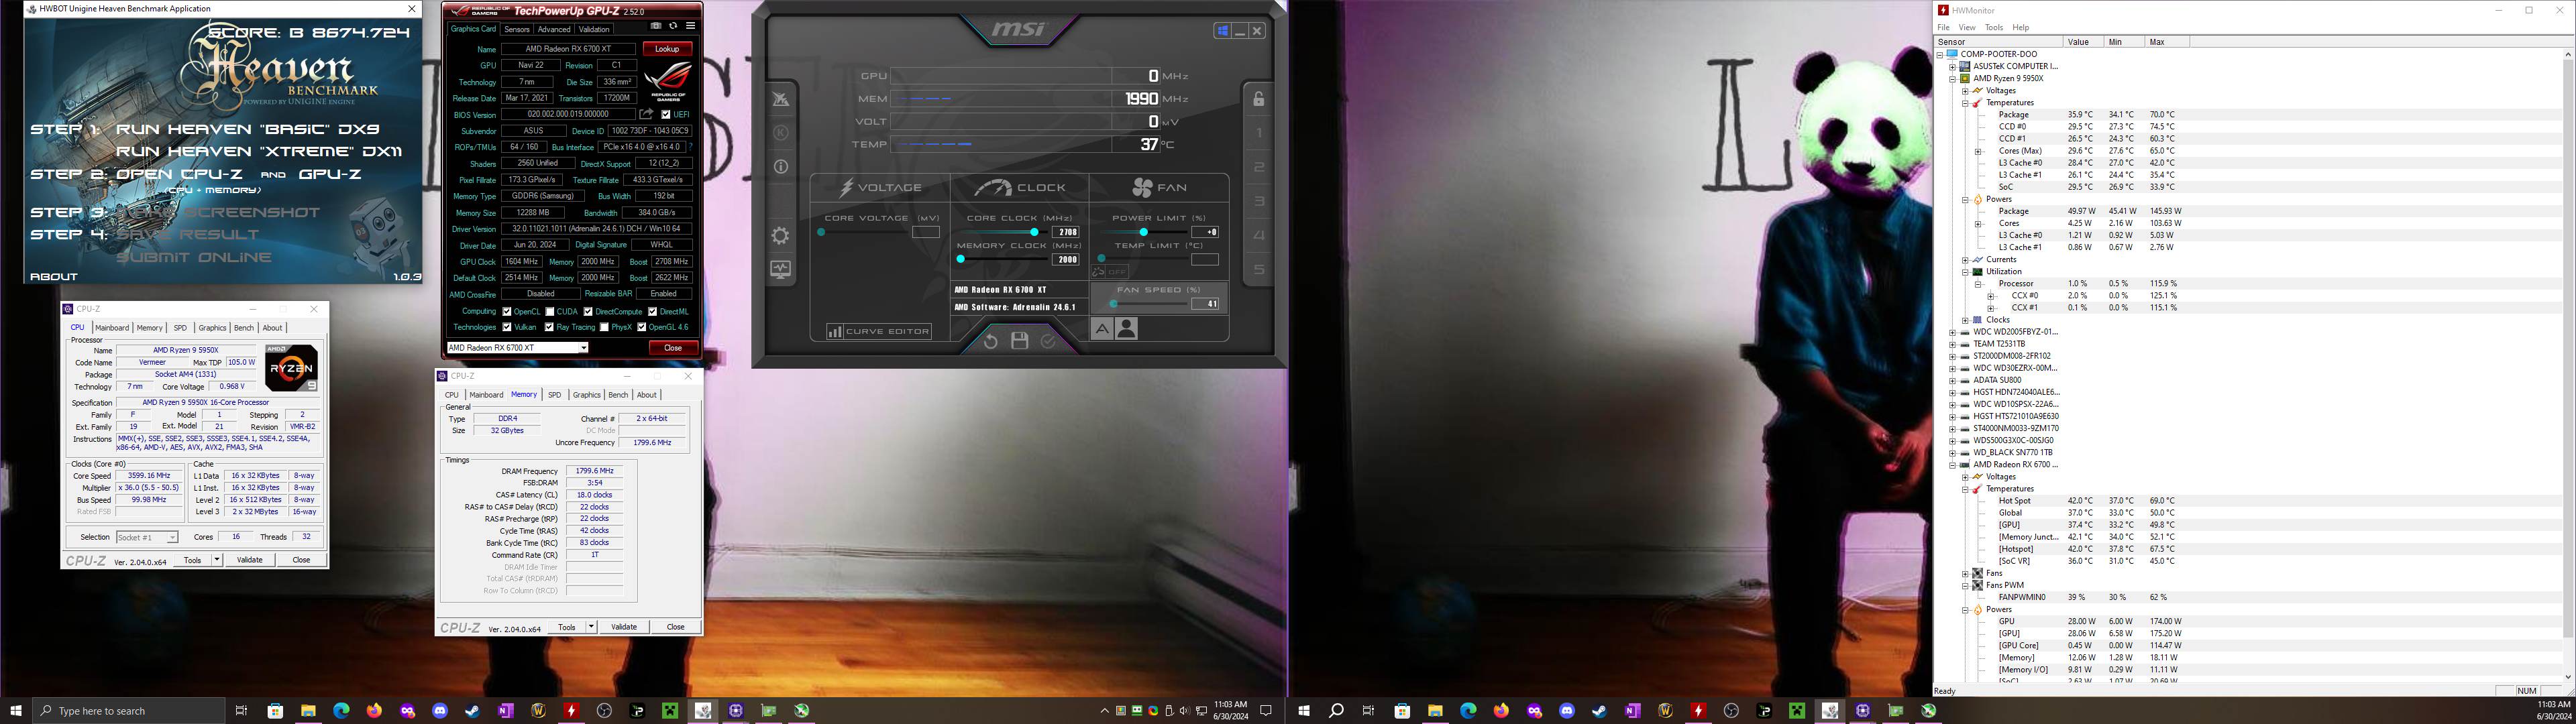Open Firefox from the left taskbar
The width and height of the screenshot is (2576, 724).
click(374, 711)
